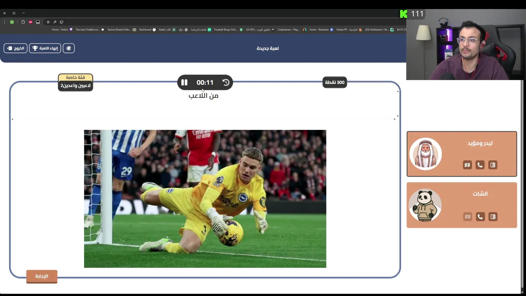Viewport: 526px width, 296px height.
Task: Use the half-split lifeline for ليدر ومؤيد team
Action: coord(493,165)
